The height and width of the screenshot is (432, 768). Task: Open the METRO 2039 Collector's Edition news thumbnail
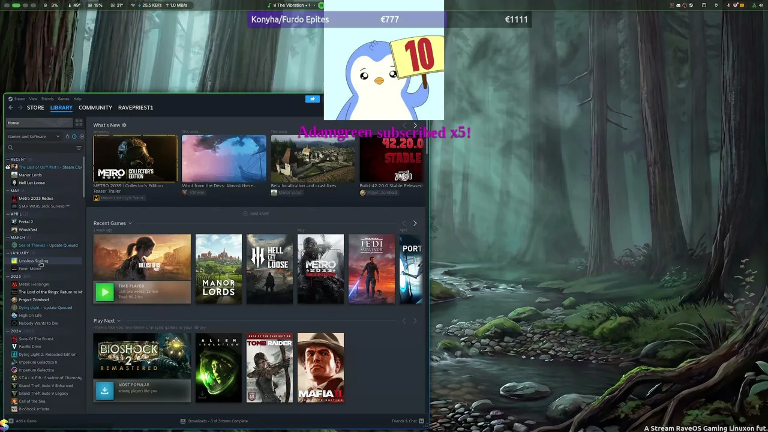click(x=136, y=158)
